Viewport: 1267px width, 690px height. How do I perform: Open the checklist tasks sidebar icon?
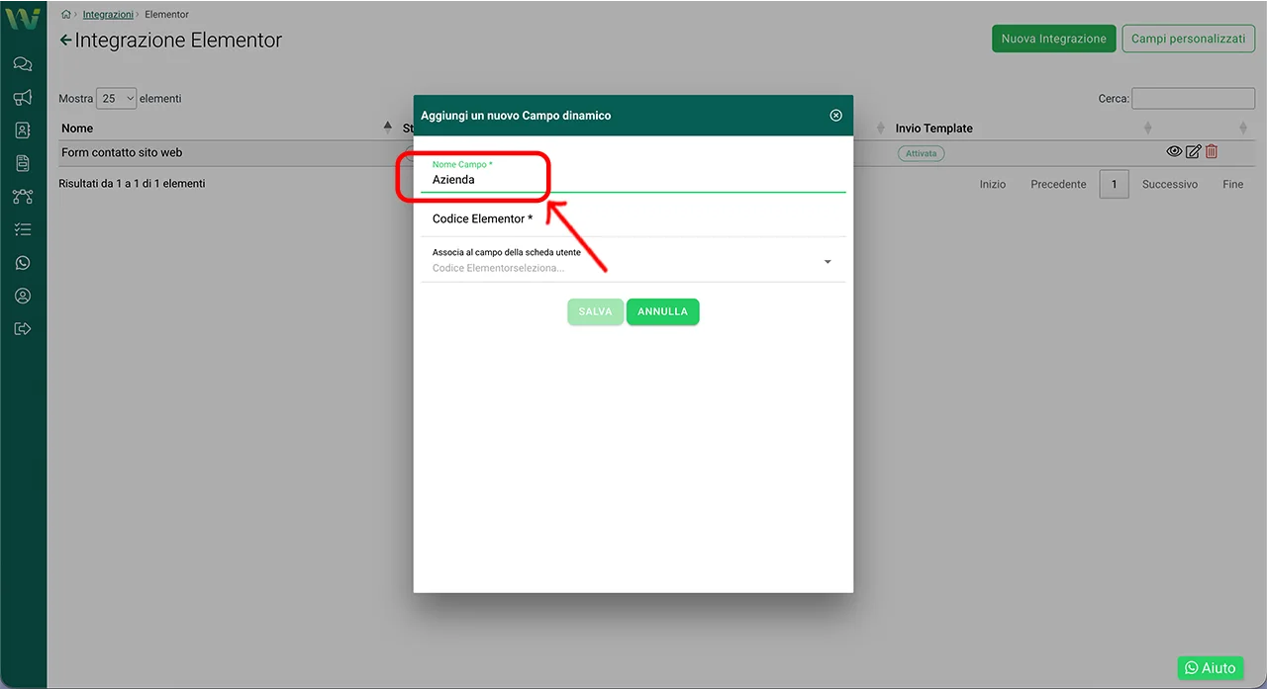pos(23,229)
